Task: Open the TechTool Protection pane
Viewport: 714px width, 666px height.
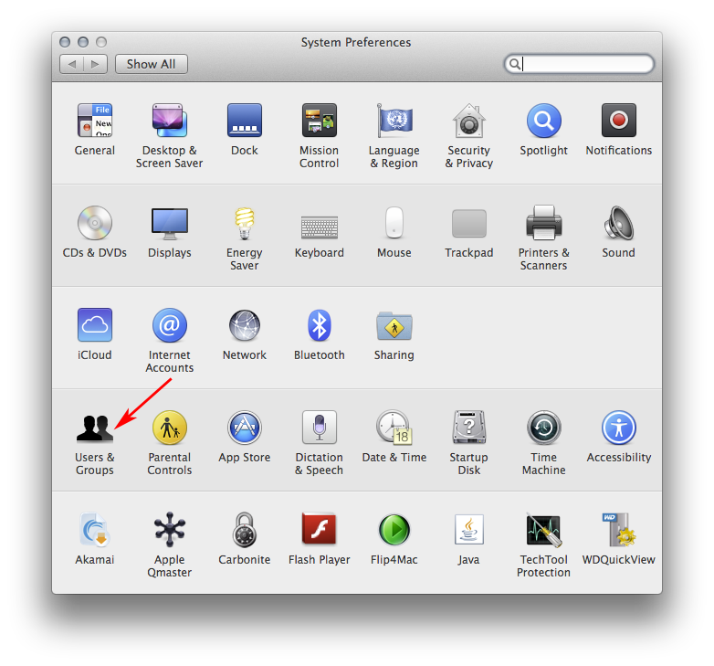Action: (x=543, y=530)
